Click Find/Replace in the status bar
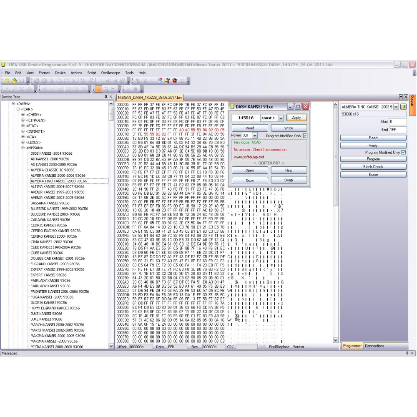 click(279, 347)
